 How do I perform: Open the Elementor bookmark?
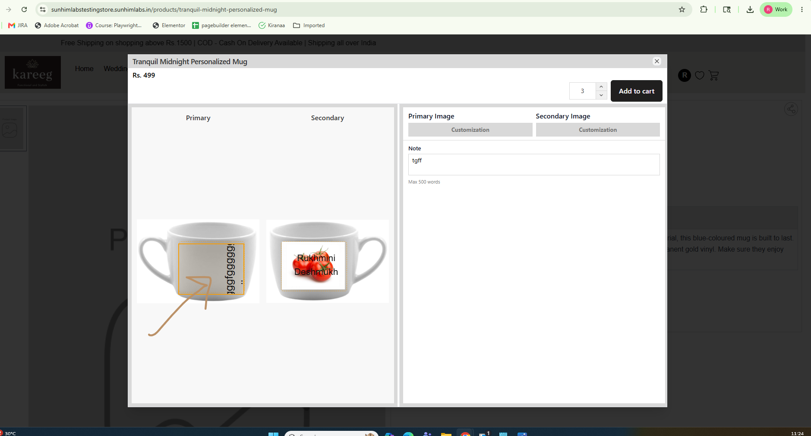(x=169, y=25)
